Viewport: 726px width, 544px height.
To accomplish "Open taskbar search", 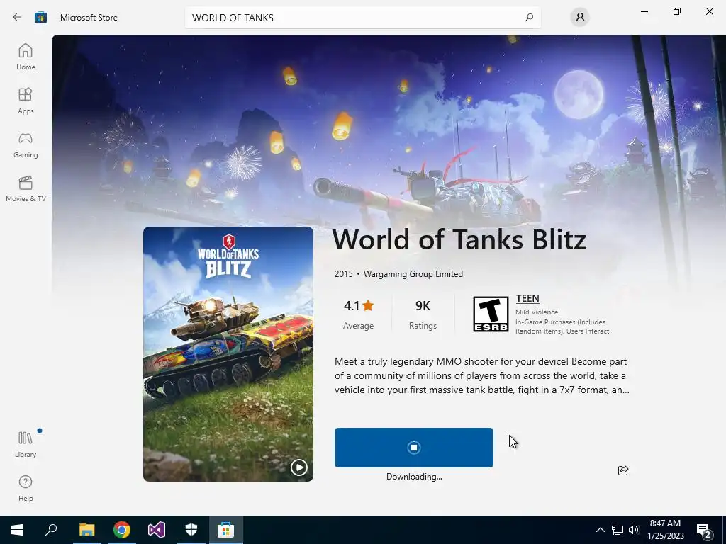I will tap(51, 530).
